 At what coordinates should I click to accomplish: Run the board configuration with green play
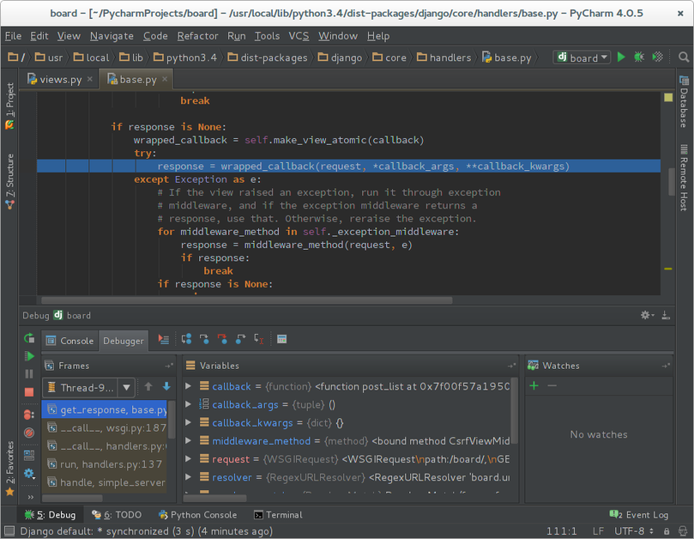(x=621, y=58)
